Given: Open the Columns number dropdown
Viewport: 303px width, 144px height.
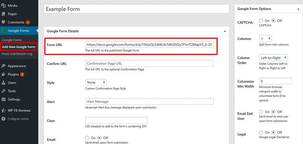Looking at the screenshot, I should coord(265,39).
